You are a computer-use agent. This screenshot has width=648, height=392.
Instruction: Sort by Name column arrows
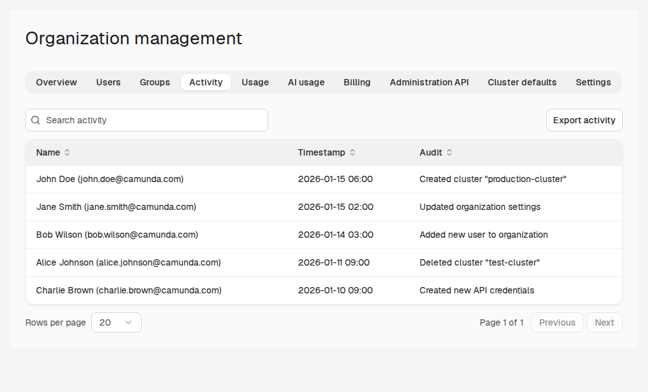[x=67, y=152]
